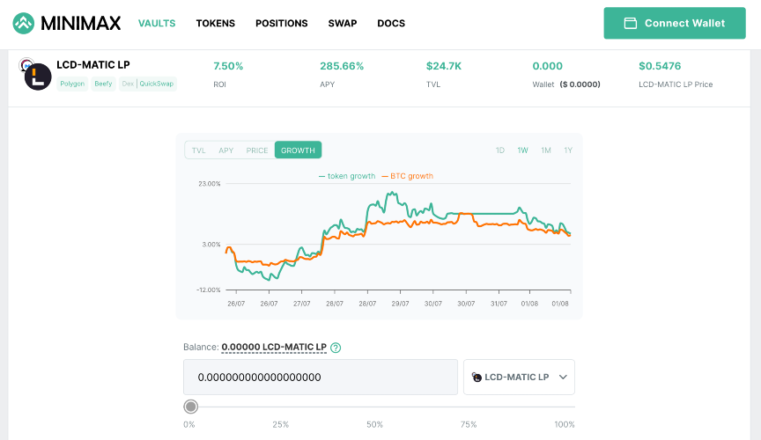Viewport: 761px width, 440px height.
Task: Go to the POSITIONS page
Action: [282, 23]
